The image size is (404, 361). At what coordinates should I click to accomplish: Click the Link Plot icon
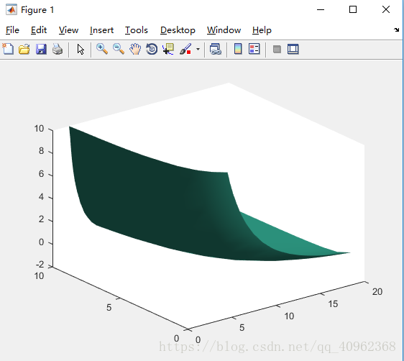[216, 49]
